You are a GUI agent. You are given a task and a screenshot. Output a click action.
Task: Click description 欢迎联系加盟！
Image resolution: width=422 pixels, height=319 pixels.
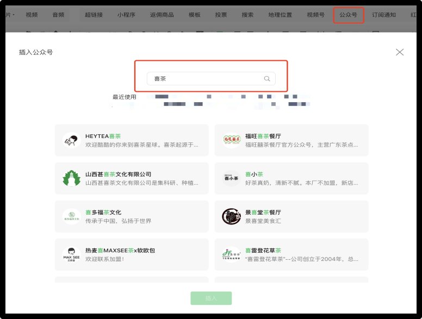click(105, 259)
